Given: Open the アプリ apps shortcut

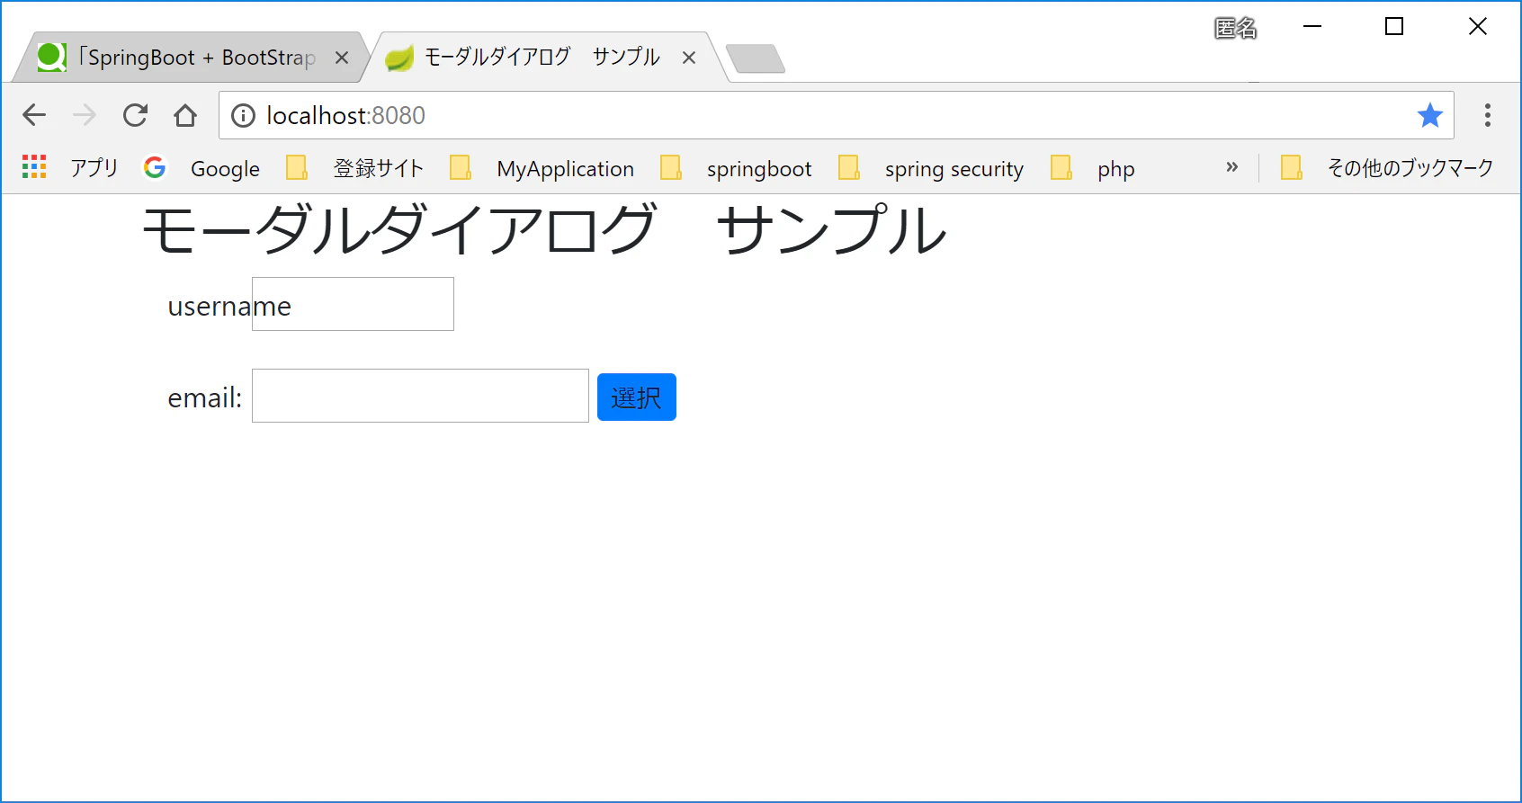Looking at the screenshot, I should tap(70, 168).
